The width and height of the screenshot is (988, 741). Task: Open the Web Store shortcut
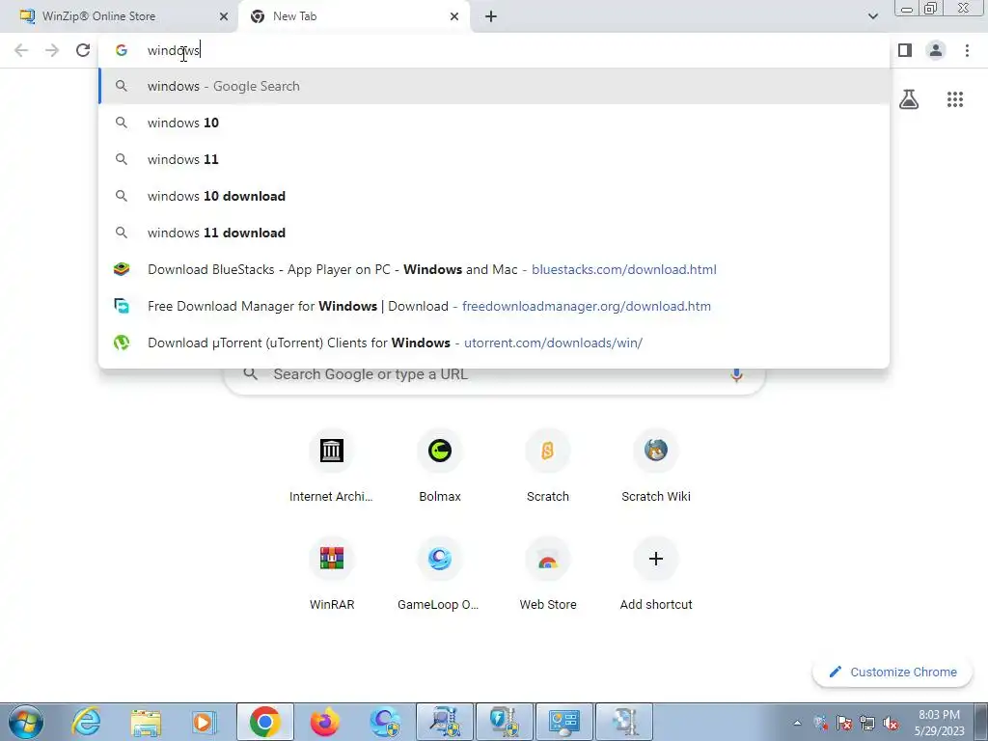(548, 575)
